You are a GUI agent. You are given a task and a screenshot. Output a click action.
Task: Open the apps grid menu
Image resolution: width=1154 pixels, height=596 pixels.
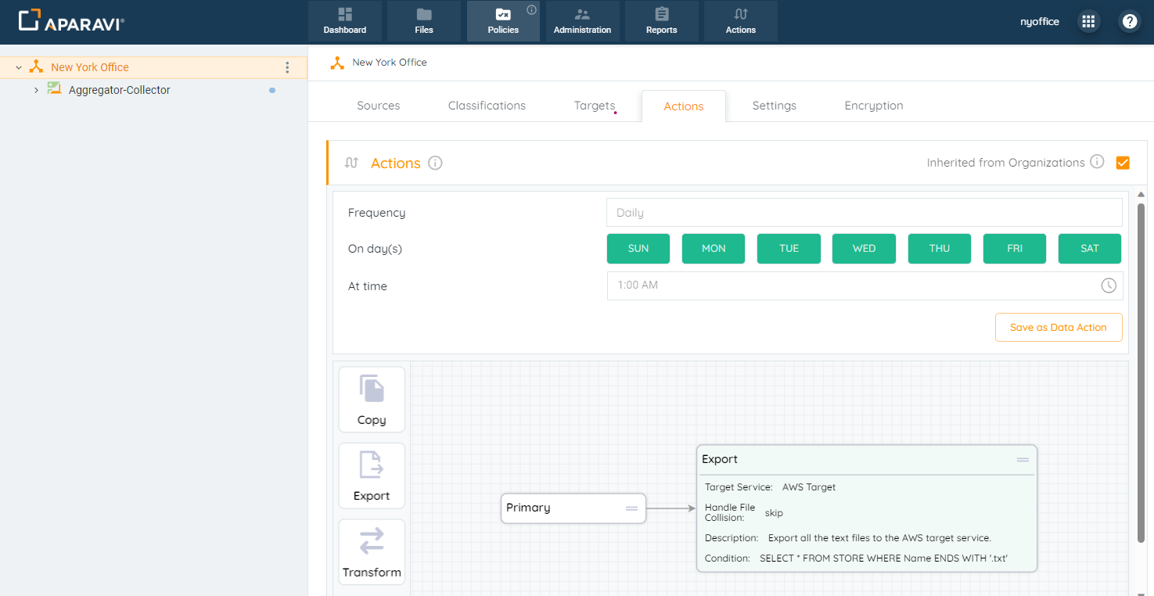[x=1087, y=21]
